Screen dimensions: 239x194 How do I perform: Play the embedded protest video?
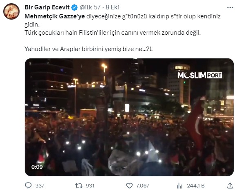(x=129, y=117)
